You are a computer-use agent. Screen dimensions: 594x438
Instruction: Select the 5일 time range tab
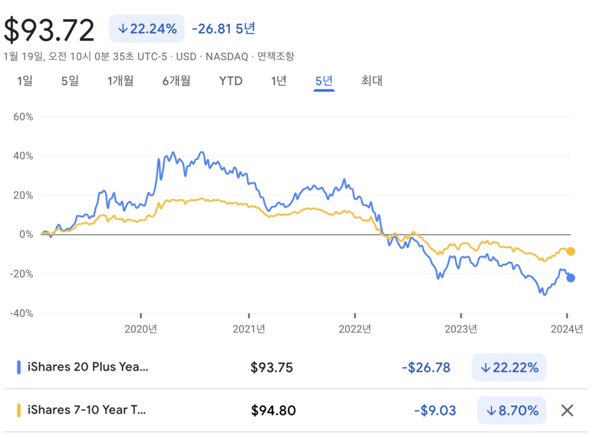click(70, 81)
